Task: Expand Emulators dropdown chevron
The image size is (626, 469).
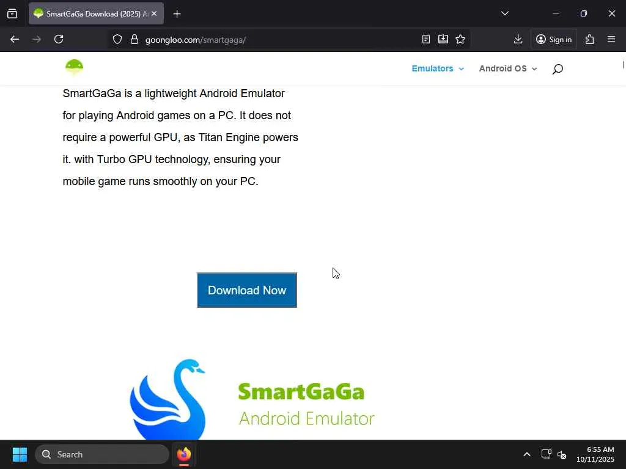Action: click(x=462, y=69)
